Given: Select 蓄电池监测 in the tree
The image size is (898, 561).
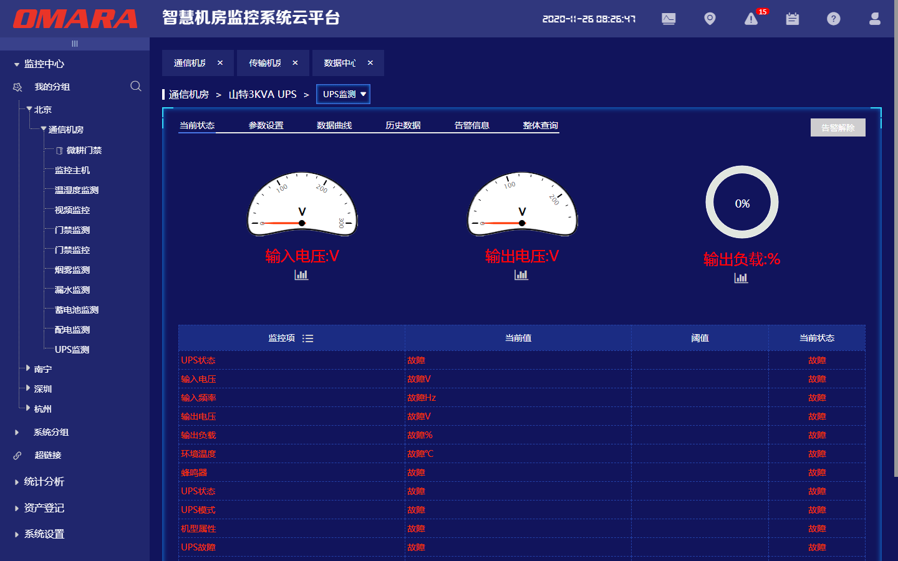Looking at the screenshot, I should point(76,310).
